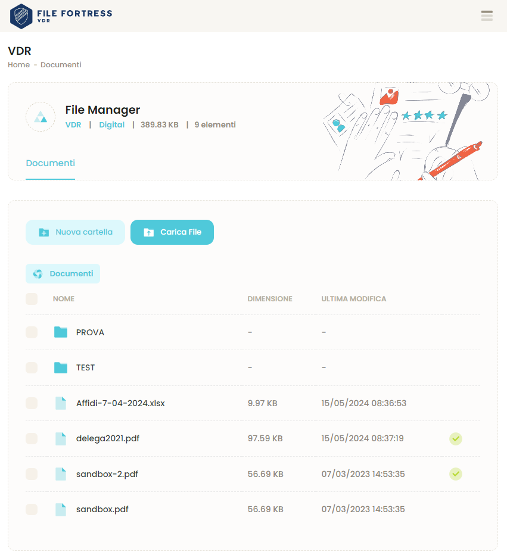Click the Affidi-7-04-2024.xlsx file icon
The height and width of the screenshot is (558, 507).
[x=61, y=403]
